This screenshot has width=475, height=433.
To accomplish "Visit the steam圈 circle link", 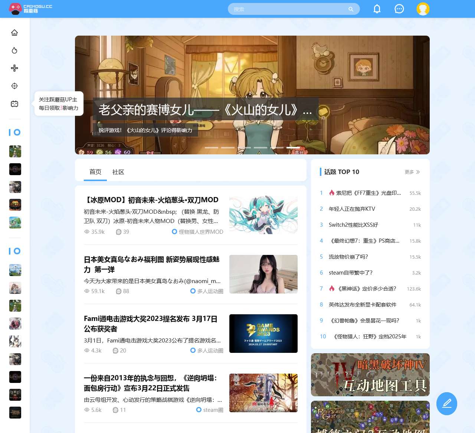I will point(213,410).
